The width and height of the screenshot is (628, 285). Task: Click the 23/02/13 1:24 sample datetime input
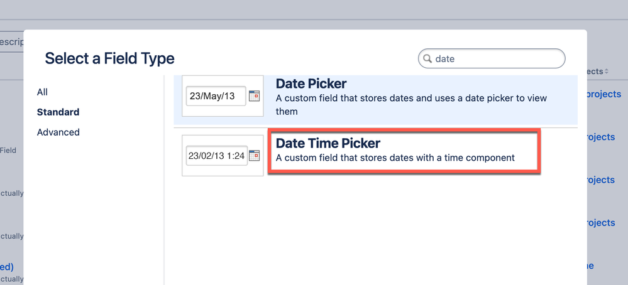tap(217, 156)
